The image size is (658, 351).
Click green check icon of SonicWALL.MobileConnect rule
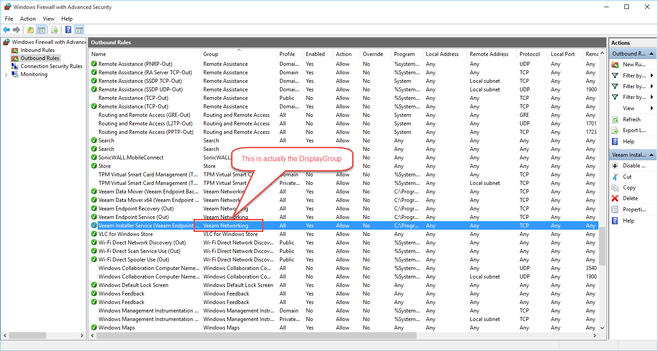coord(94,158)
